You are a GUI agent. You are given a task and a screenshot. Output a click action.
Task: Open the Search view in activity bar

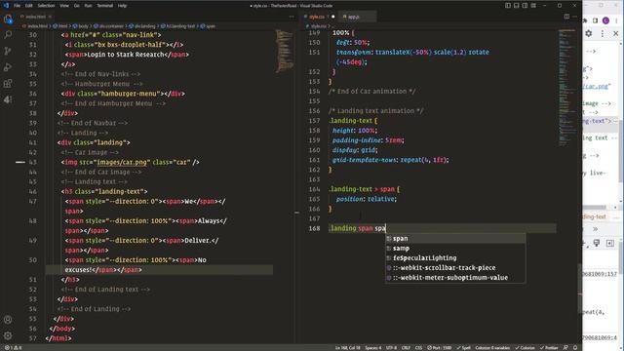(8, 35)
